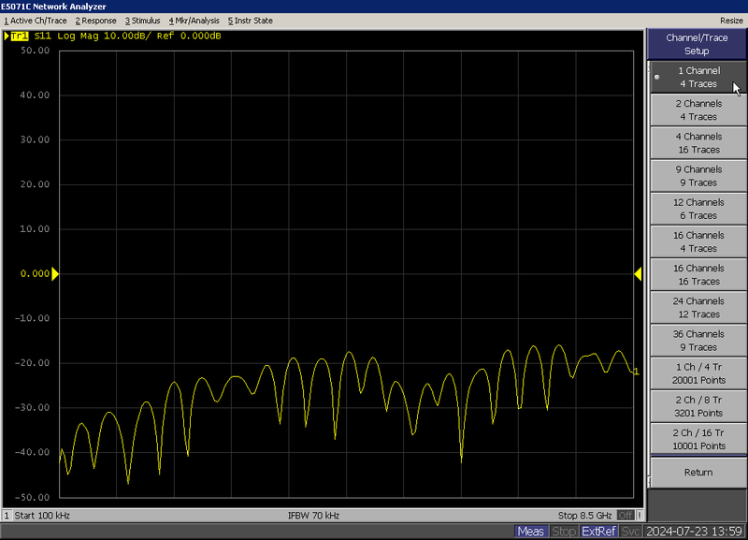Click the Svc status indicator
748x540 pixels.
click(x=631, y=532)
